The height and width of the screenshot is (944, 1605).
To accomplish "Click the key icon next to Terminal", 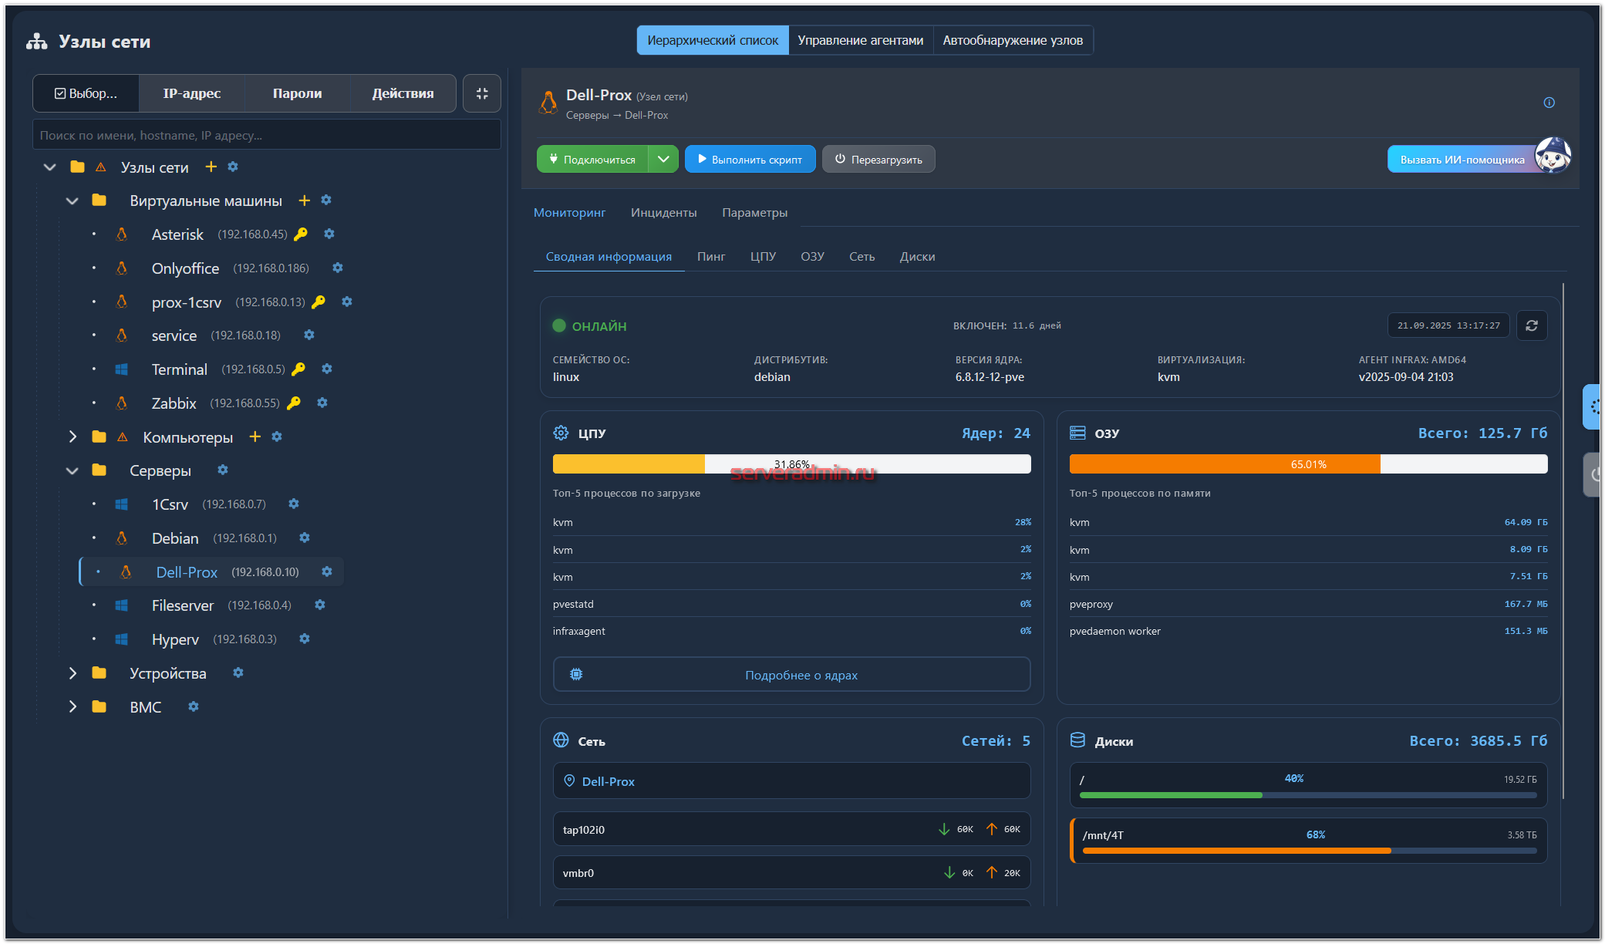I will (x=298, y=369).
